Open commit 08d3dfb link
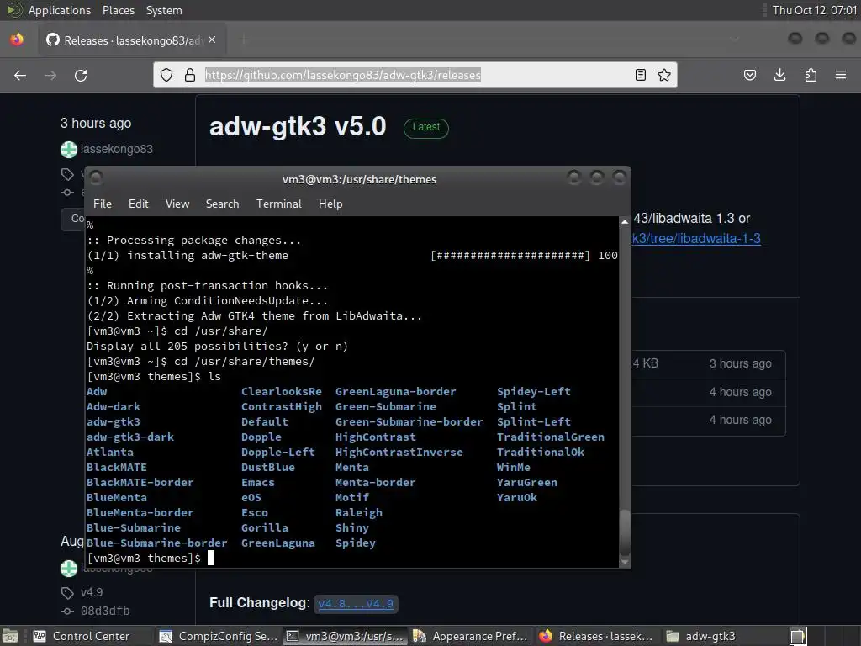Viewport: 861px width, 646px height. (105, 611)
